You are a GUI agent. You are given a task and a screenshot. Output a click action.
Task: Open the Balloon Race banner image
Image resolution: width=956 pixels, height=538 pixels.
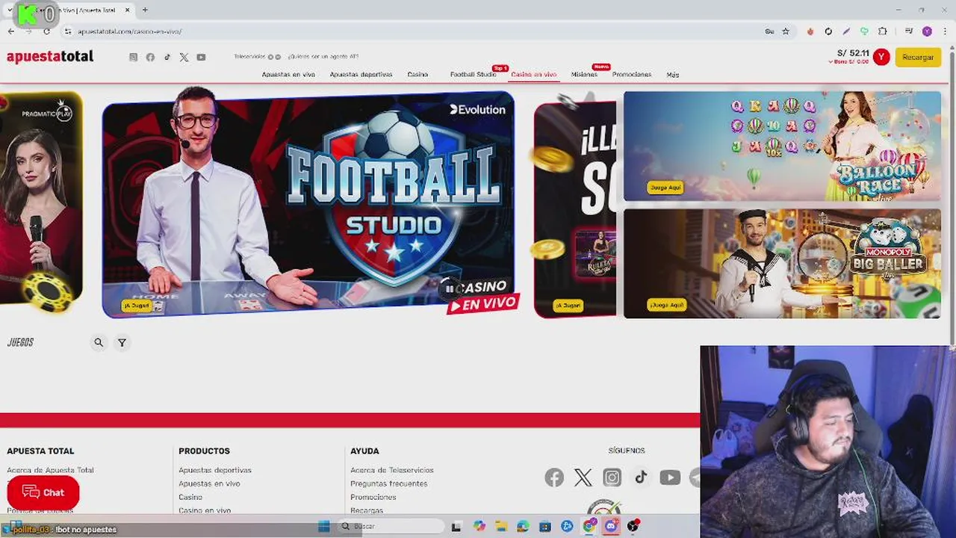[x=782, y=146]
